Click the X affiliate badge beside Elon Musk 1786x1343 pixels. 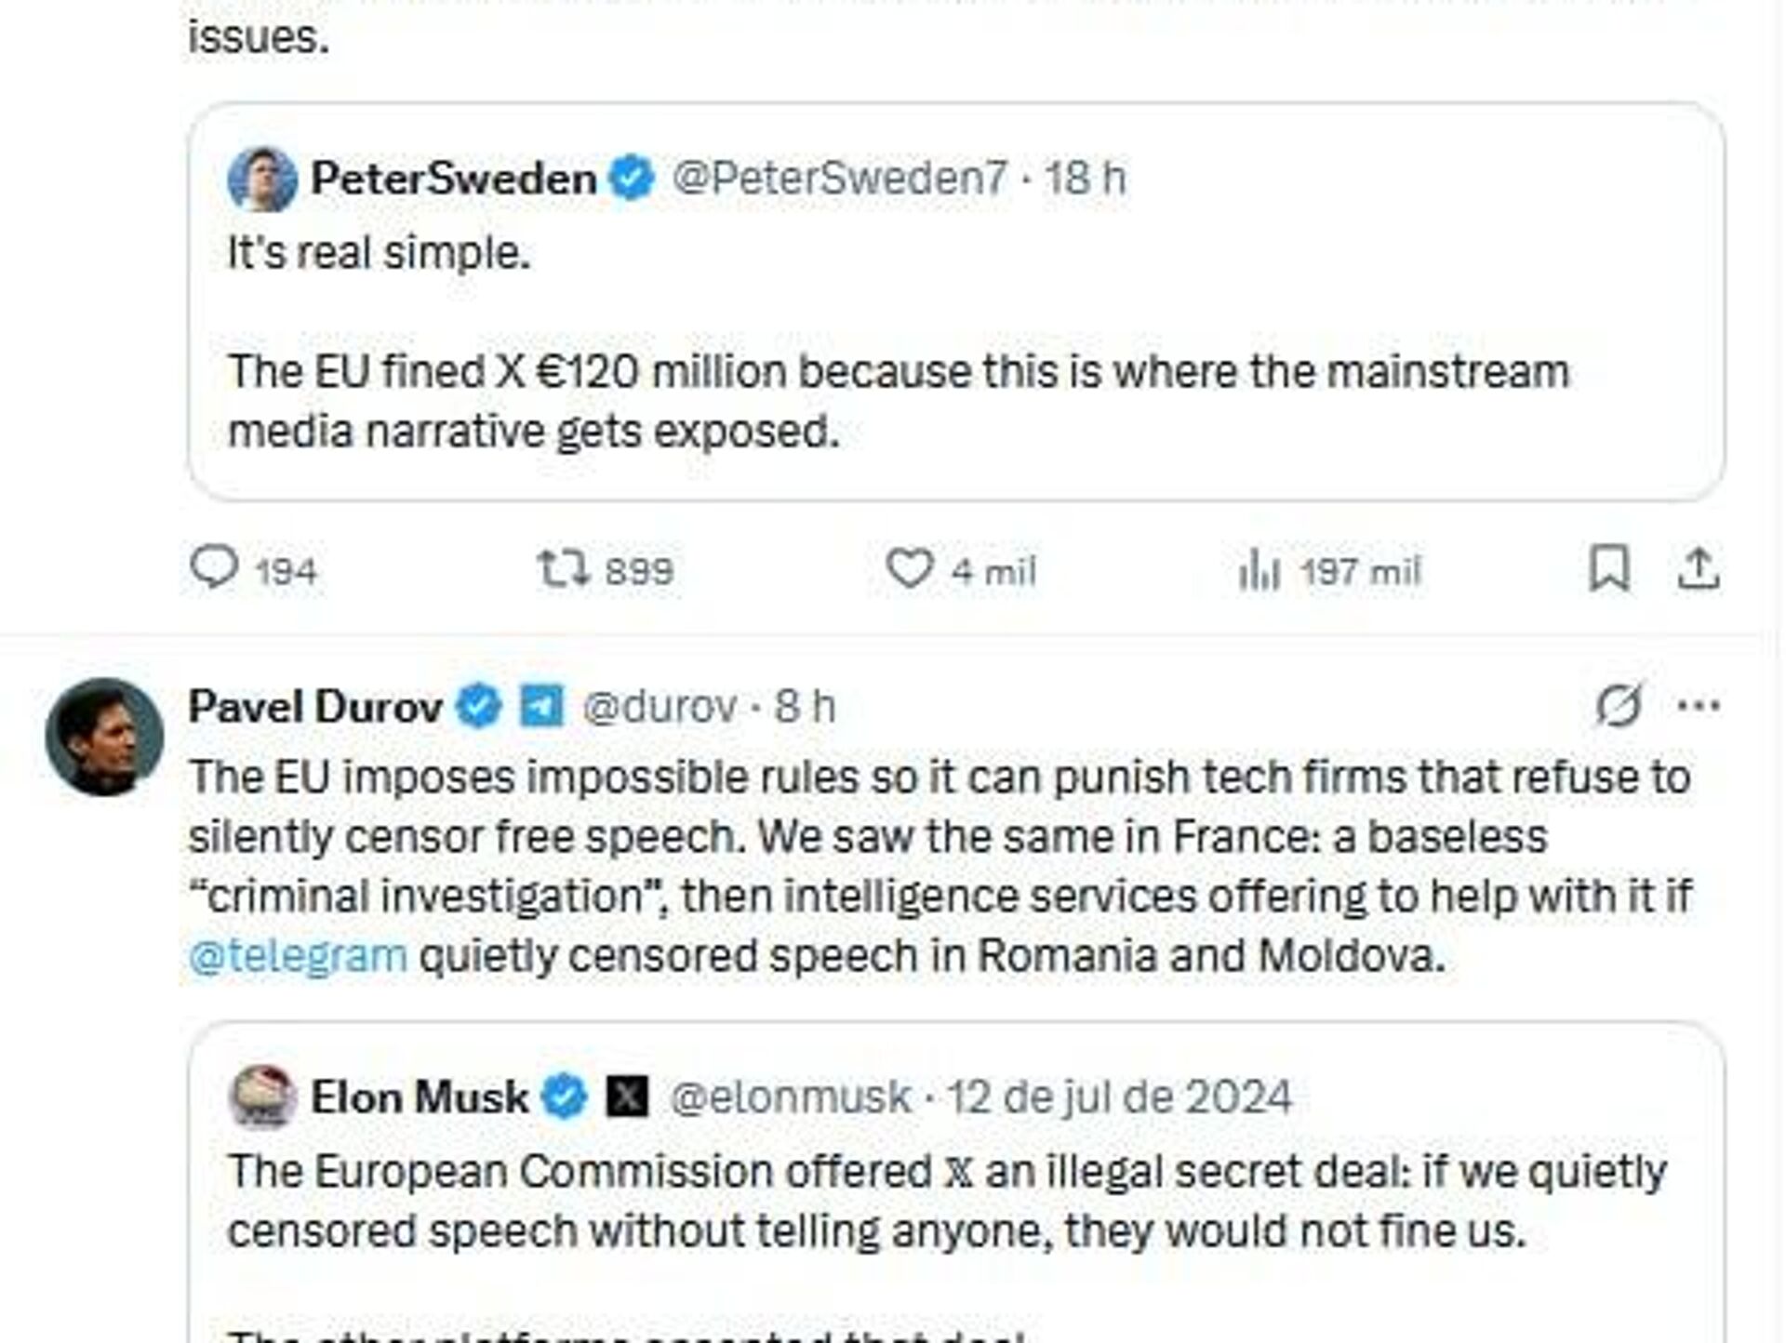pyautogui.click(x=627, y=1097)
